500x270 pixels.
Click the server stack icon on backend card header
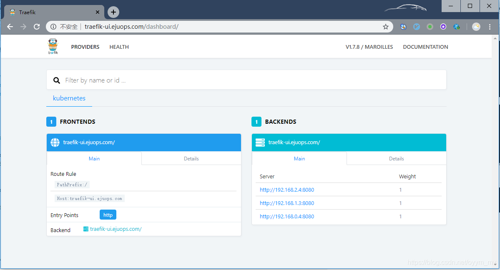260,142
